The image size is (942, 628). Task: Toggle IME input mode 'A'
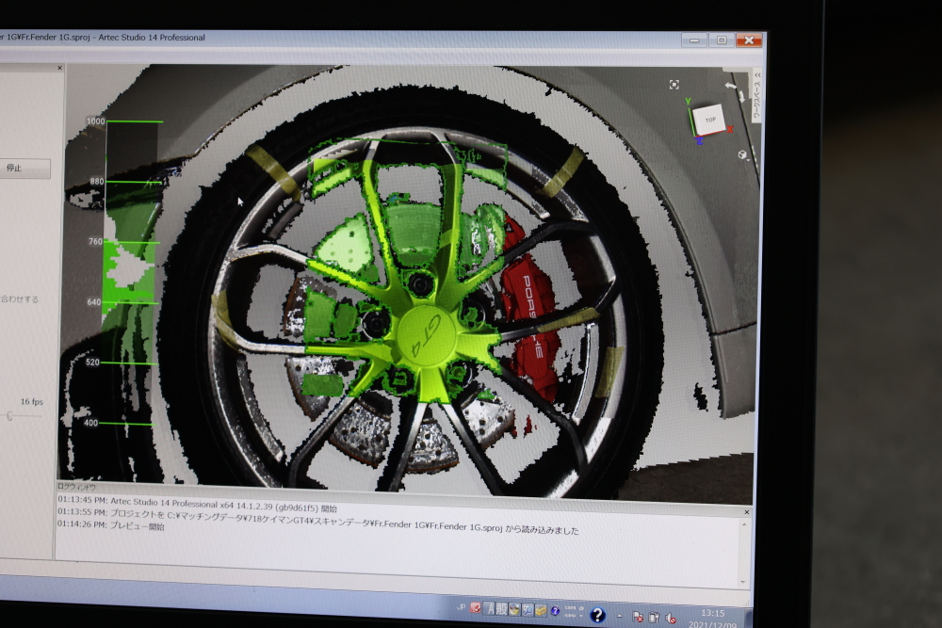[x=491, y=609]
